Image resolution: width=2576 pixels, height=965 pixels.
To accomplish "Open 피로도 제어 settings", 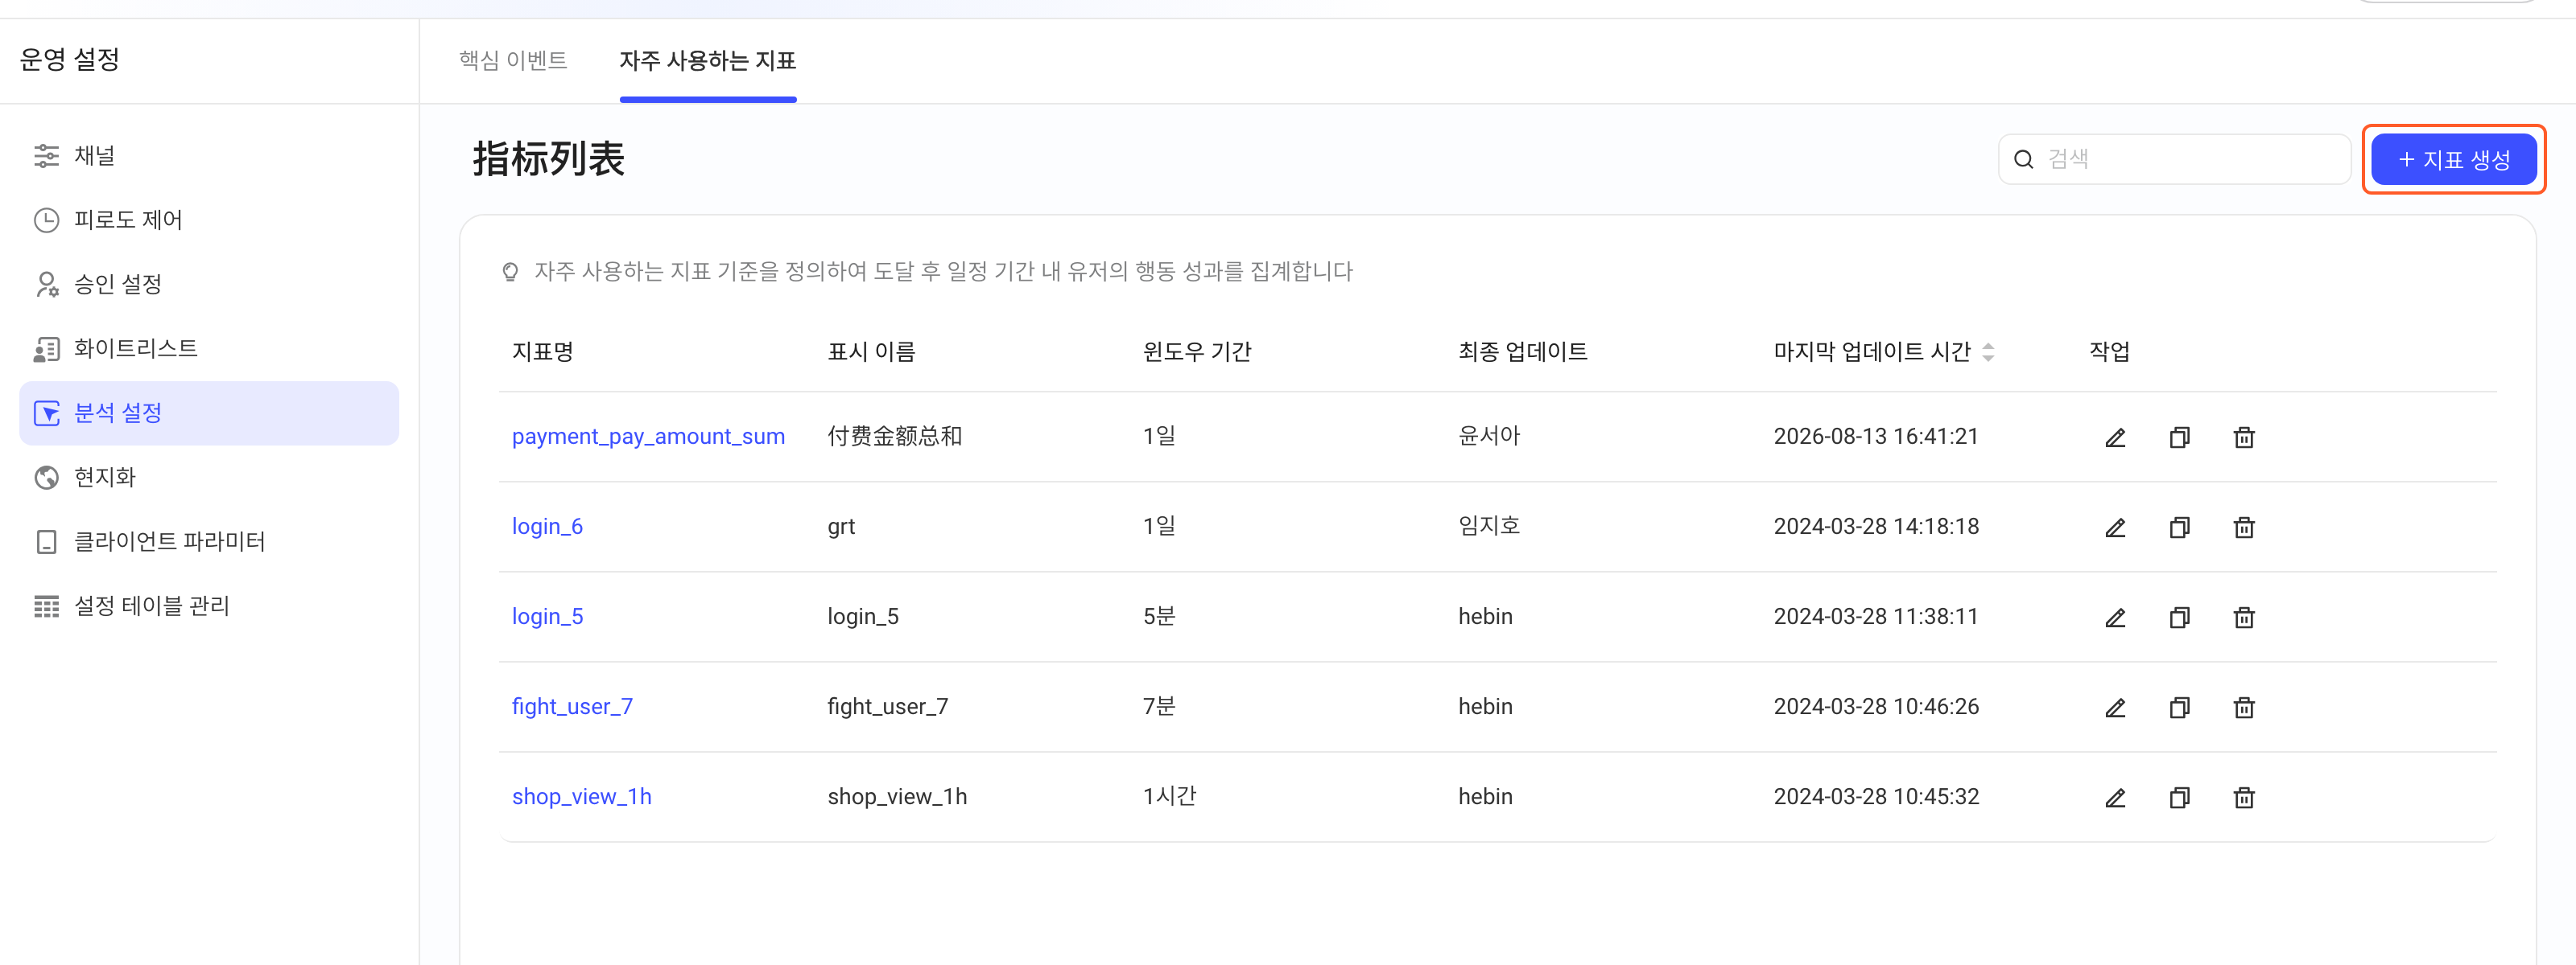I will tap(209, 220).
